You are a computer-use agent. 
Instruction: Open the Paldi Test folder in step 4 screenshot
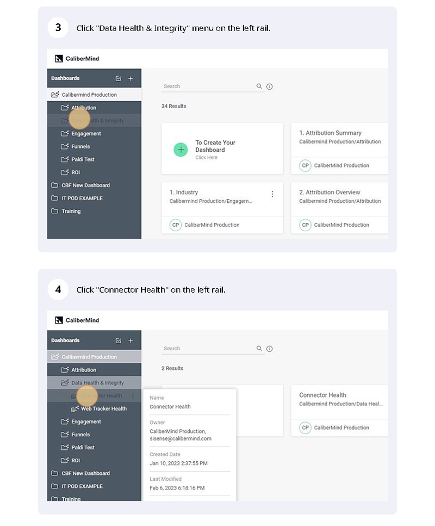point(94,448)
